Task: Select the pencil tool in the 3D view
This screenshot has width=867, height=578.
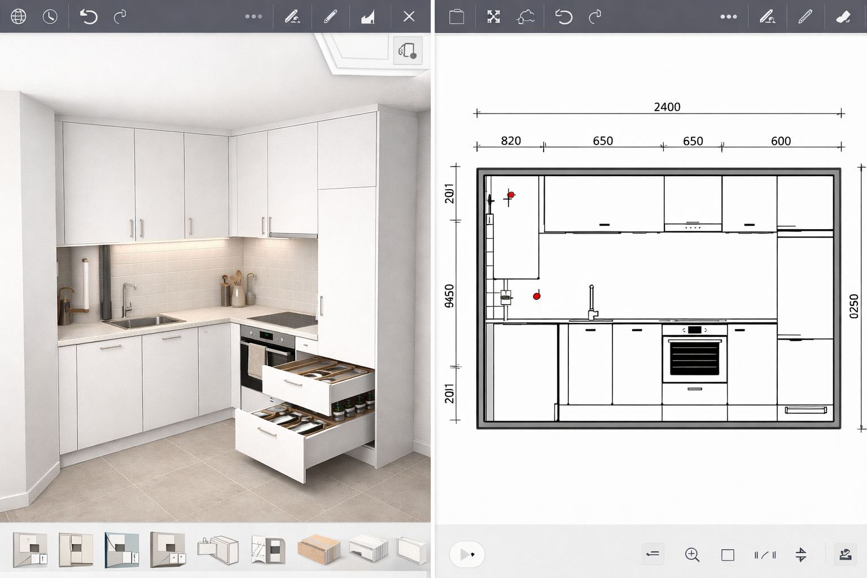Action: (330, 16)
